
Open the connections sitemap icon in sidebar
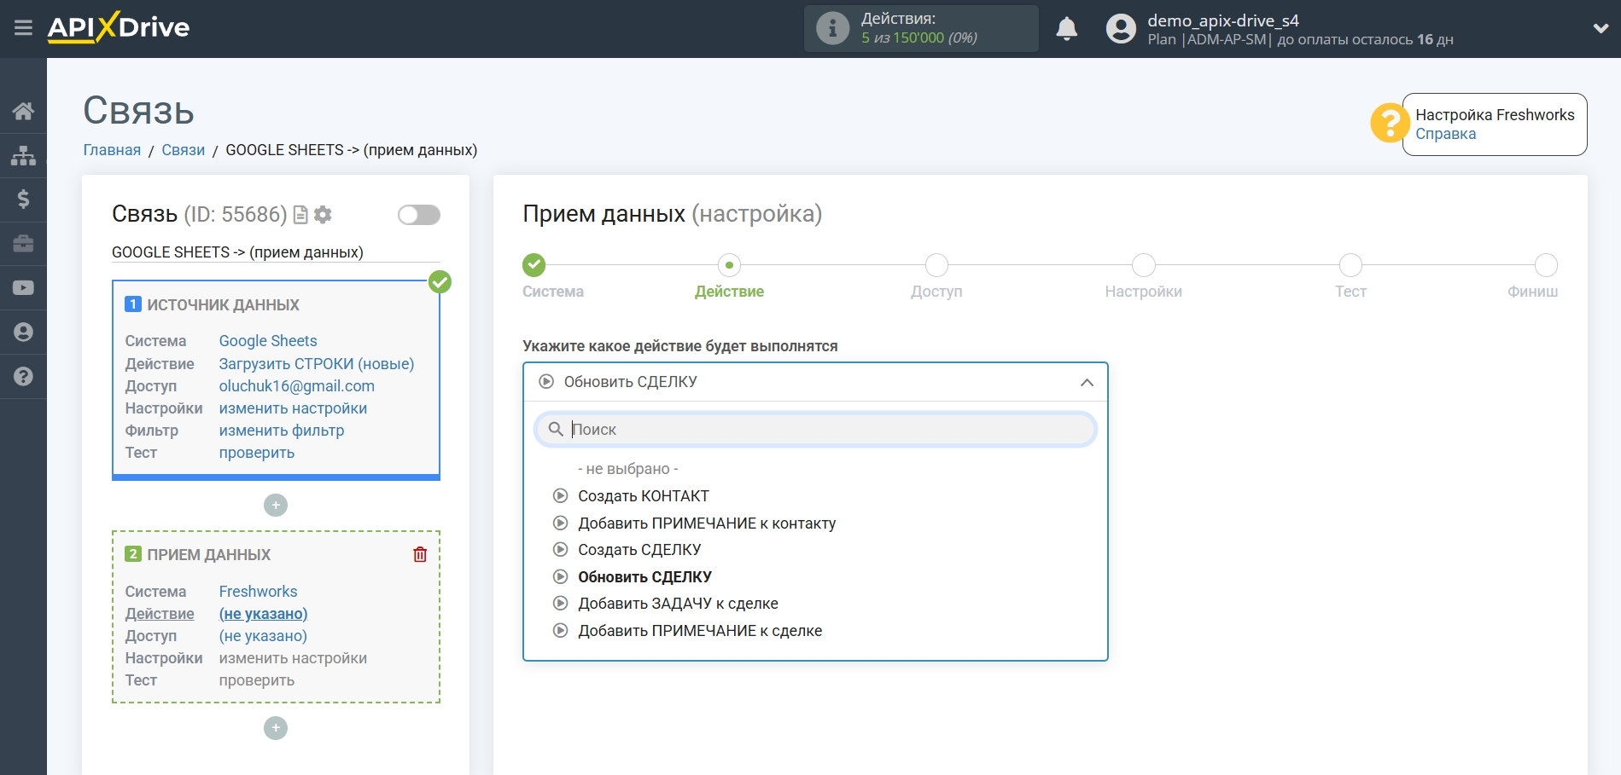point(23,155)
